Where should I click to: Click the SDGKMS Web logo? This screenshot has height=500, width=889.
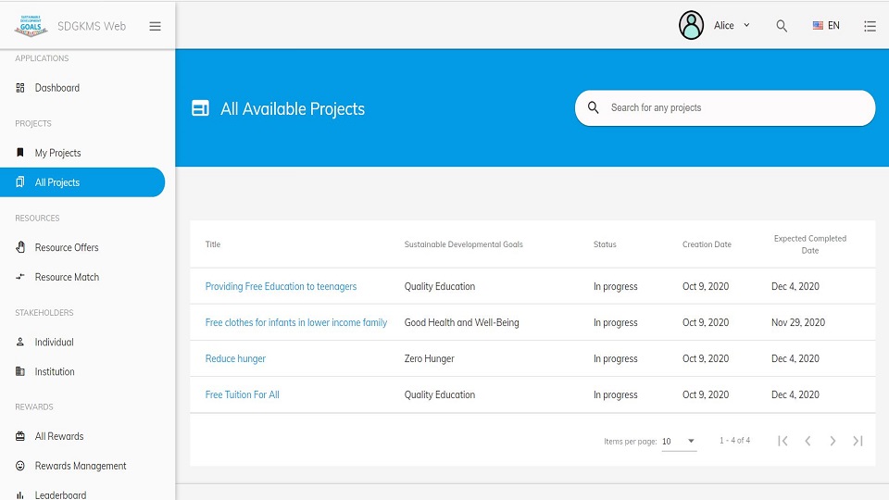31,26
